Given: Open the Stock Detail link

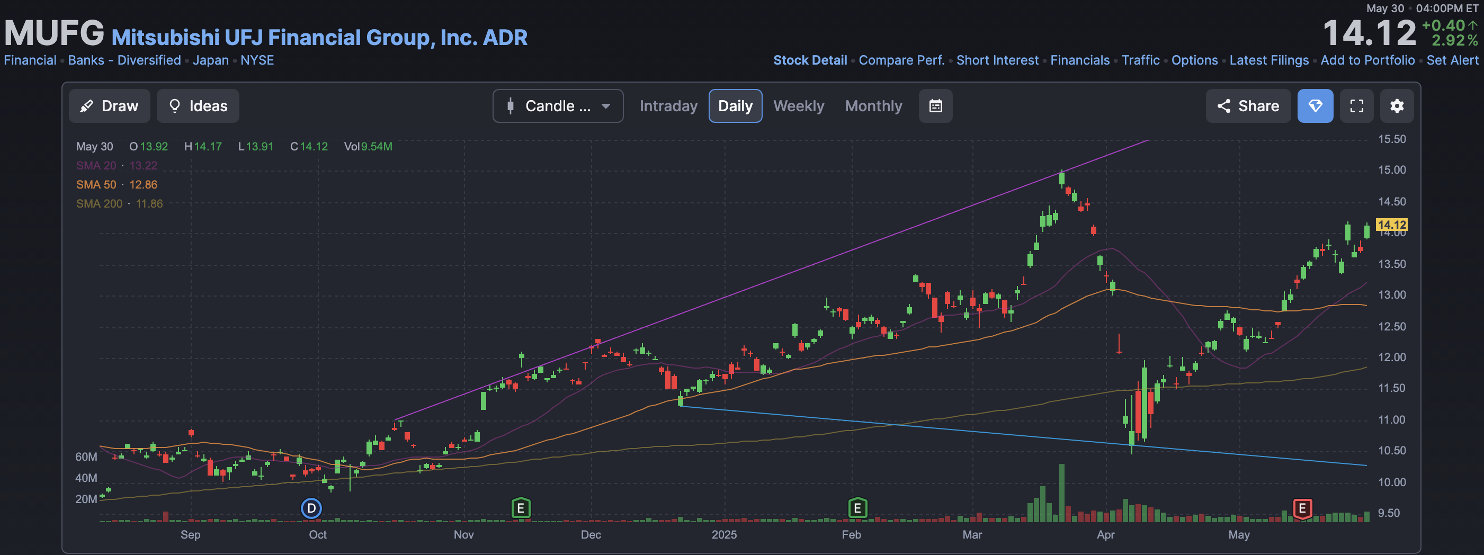Looking at the screenshot, I should tap(810, 60).
